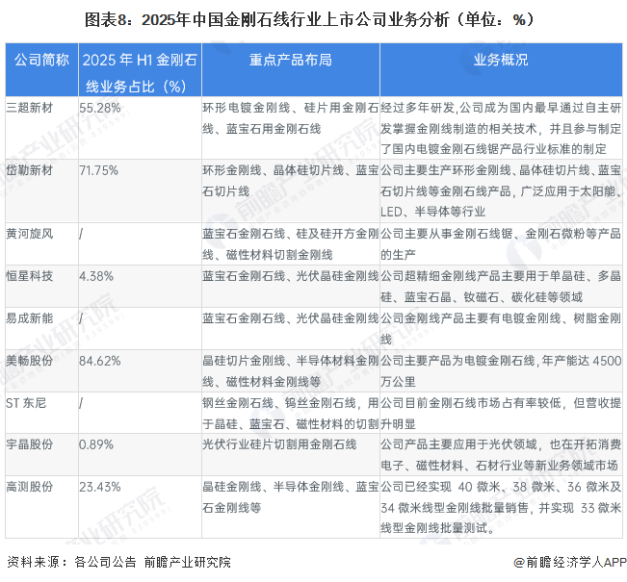Click 岱勒新材 product cell '环形金刚线、晶体硅切片线'
Image resolution: width=627 pixels, height=582 pixels.
click(x=274, y=170)
